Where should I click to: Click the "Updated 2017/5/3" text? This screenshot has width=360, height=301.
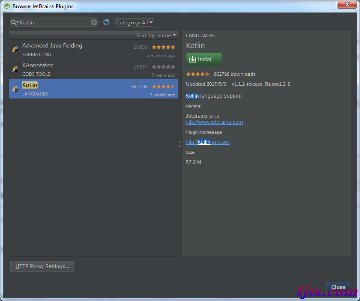[206, 84]
